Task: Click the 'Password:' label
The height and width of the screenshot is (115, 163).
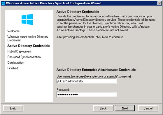Action: [x=63, y=90]
